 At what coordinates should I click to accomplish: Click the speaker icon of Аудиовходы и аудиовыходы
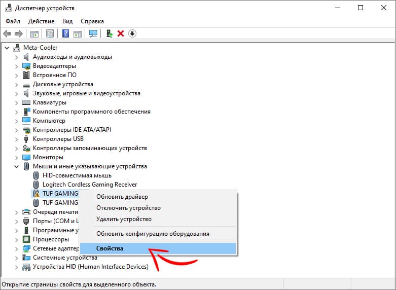[26, 57]
